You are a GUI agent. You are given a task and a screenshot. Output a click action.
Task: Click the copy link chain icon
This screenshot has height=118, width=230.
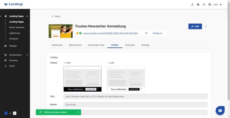[146, 33]
